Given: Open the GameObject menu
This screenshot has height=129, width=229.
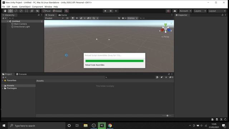Looking at the screenshot, I should (25, 7).
